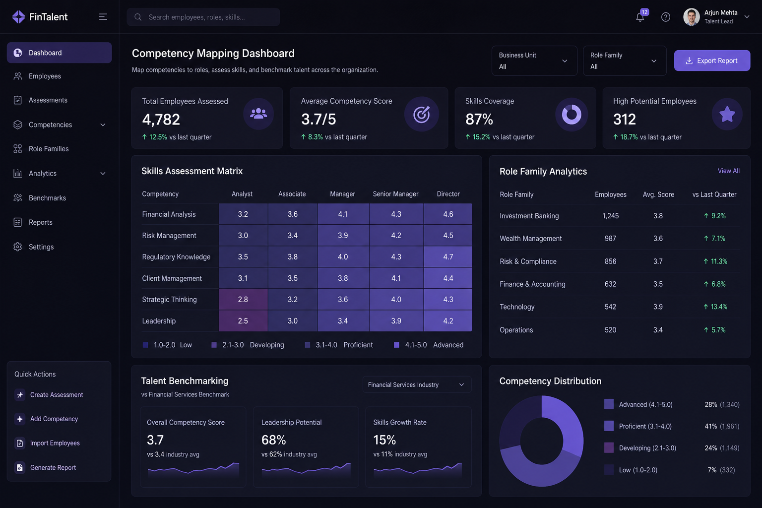Click the Developing 2.1-3.0 matrix legend swatch
The height and width of the screenshot is (508, 762).
[x=214, y=345]
